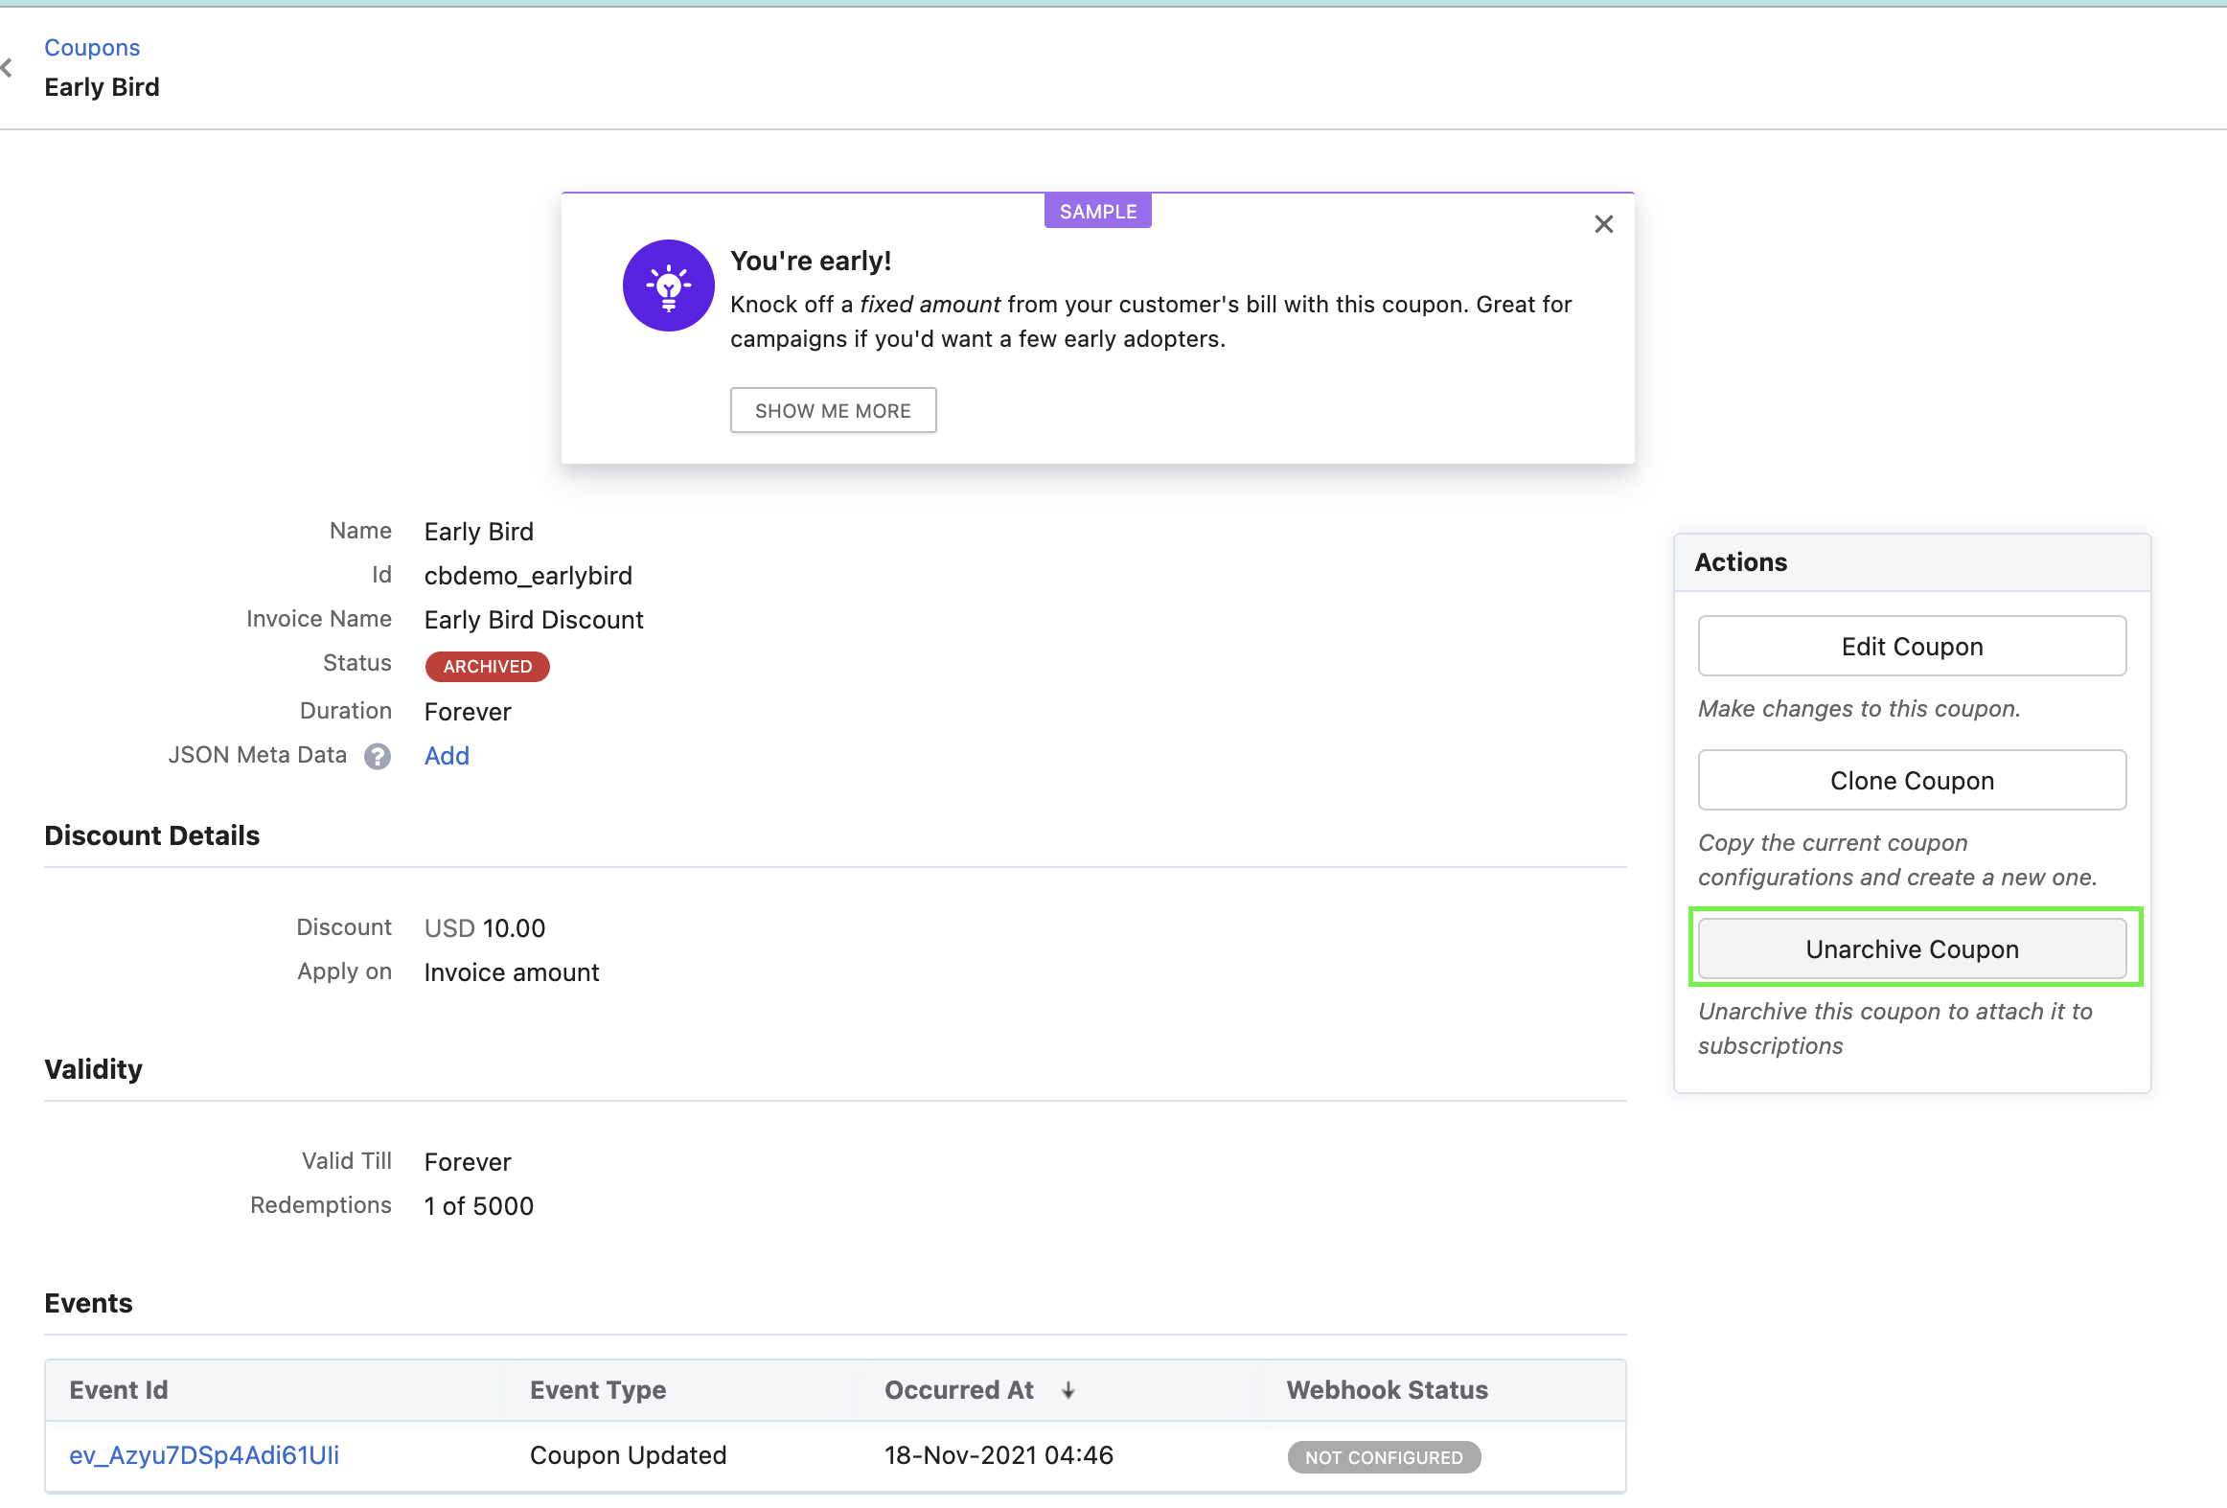Click the ARCHIVED status badge

coord(487,666)
